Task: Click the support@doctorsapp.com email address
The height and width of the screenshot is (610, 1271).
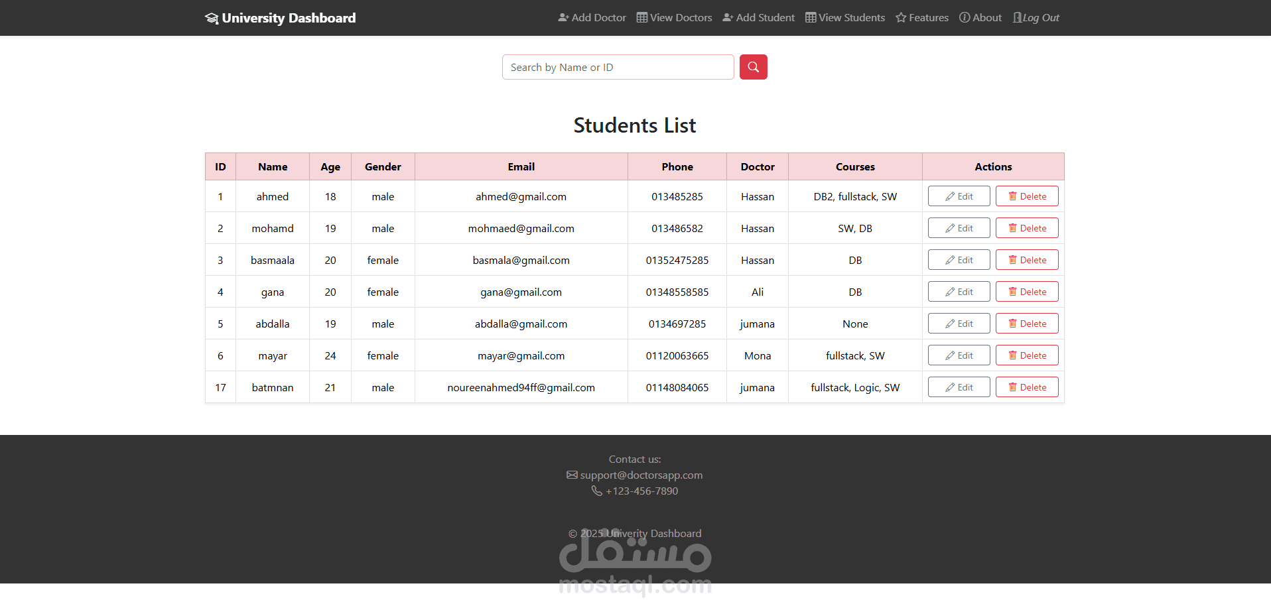Action: pyautogui.click(x=641, y=475)
